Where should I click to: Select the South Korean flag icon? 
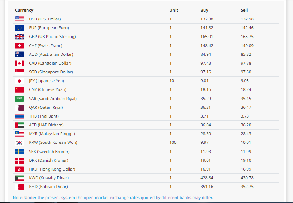[x=19, y=143]
